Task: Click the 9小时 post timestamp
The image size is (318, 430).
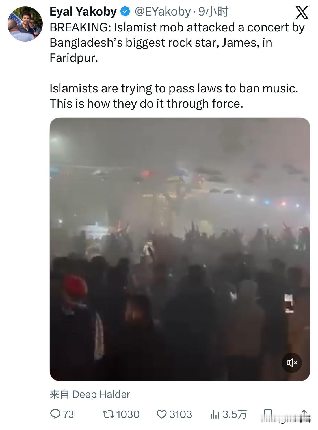Action: coord(213,12)
